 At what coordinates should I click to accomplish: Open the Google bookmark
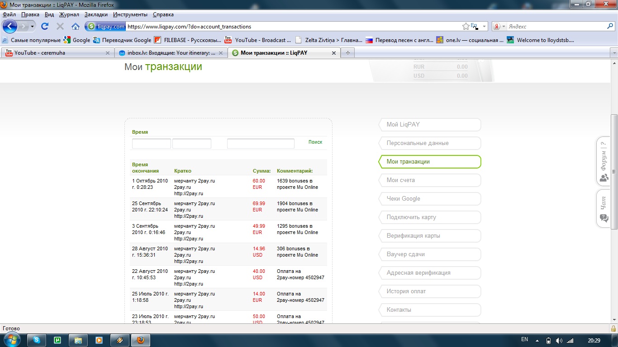(x=77, y=40)
